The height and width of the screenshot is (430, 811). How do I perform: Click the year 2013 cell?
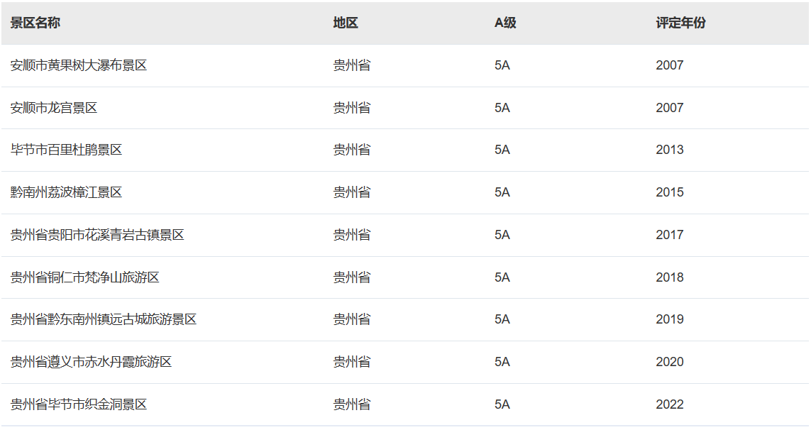pyautogui.click(x=670, y=150)
